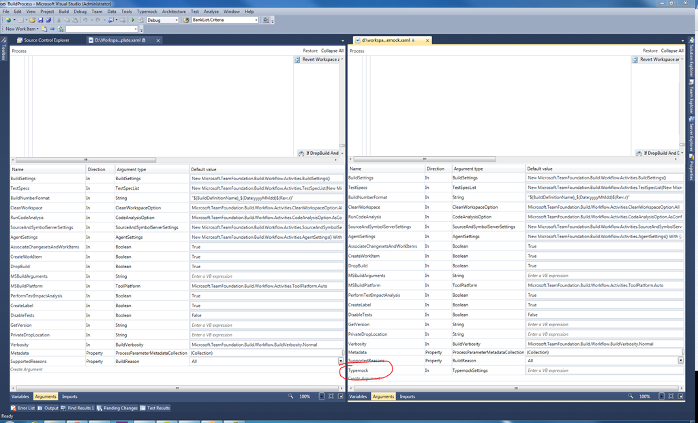The height and width of the screenshot is (423, 698).
Task: Click the Open File toolbar icon
Action: tap(33, 20)
